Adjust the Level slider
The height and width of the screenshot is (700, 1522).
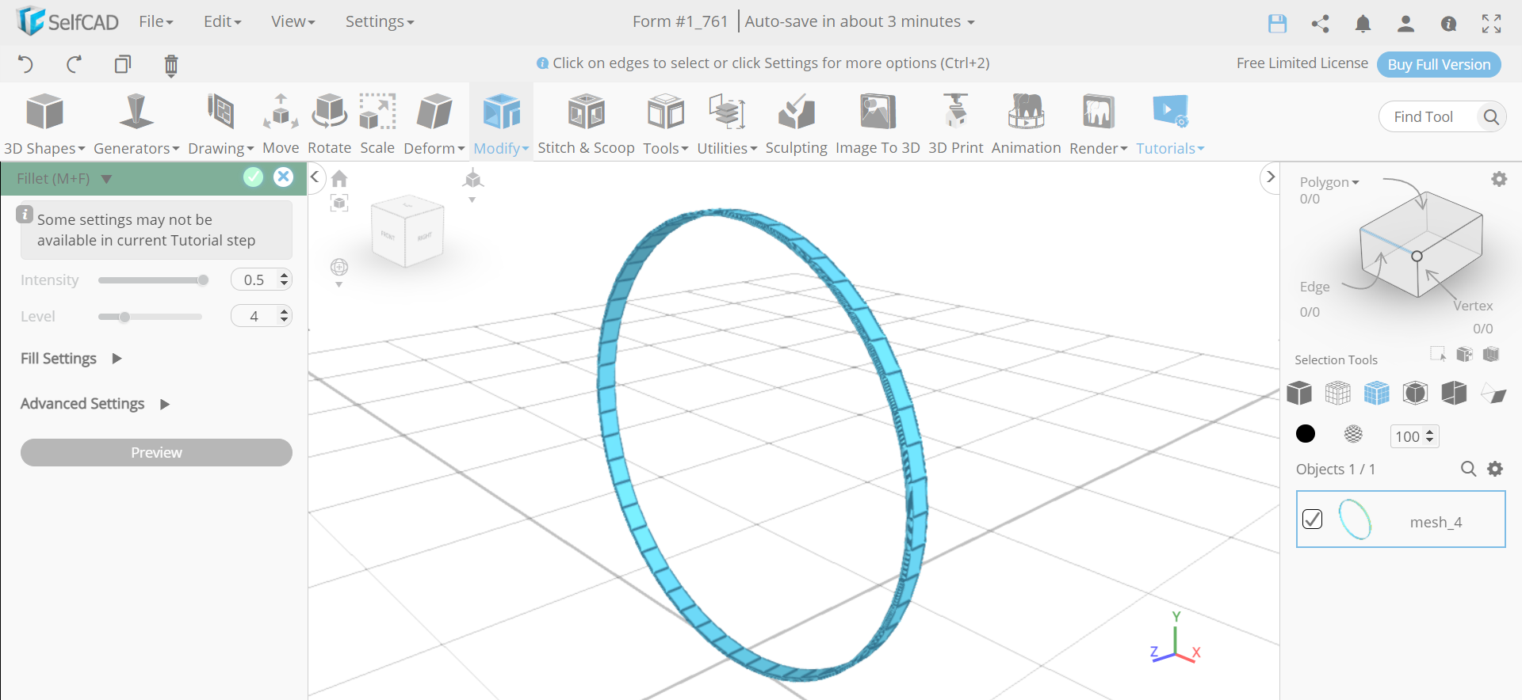151,317
